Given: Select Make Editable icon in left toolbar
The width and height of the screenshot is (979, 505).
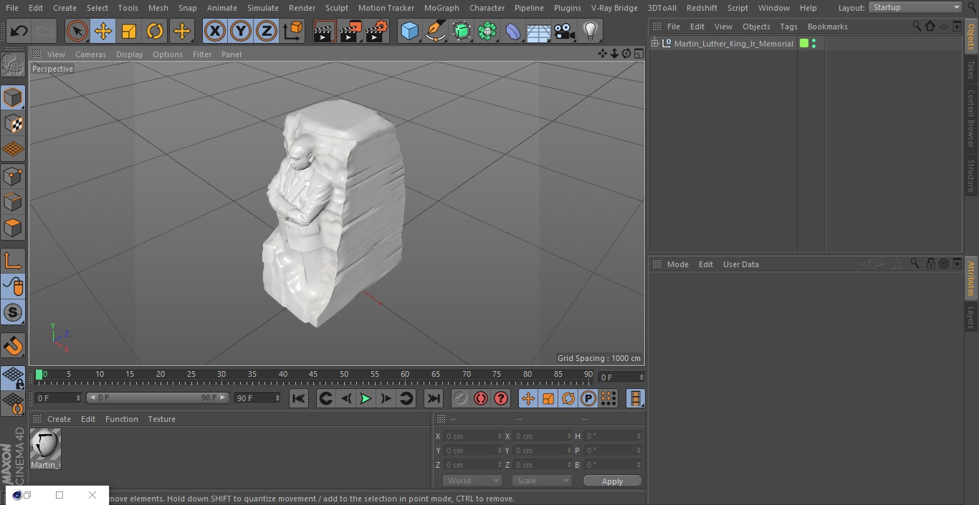Looking at the screenshot, I should (13, 65).
